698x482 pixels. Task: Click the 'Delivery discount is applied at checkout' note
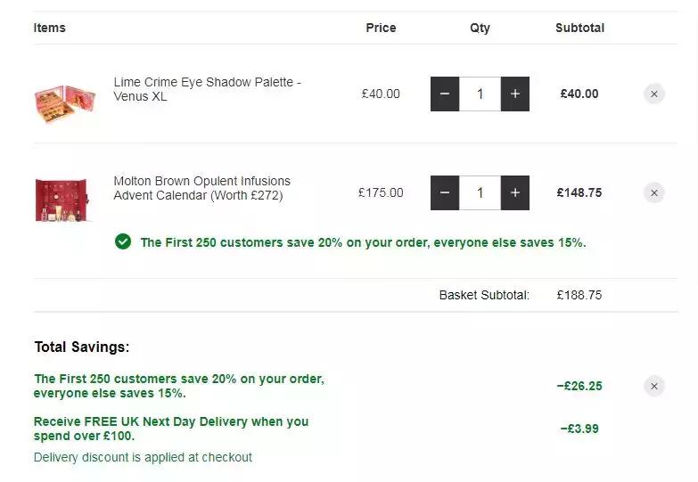143,457
